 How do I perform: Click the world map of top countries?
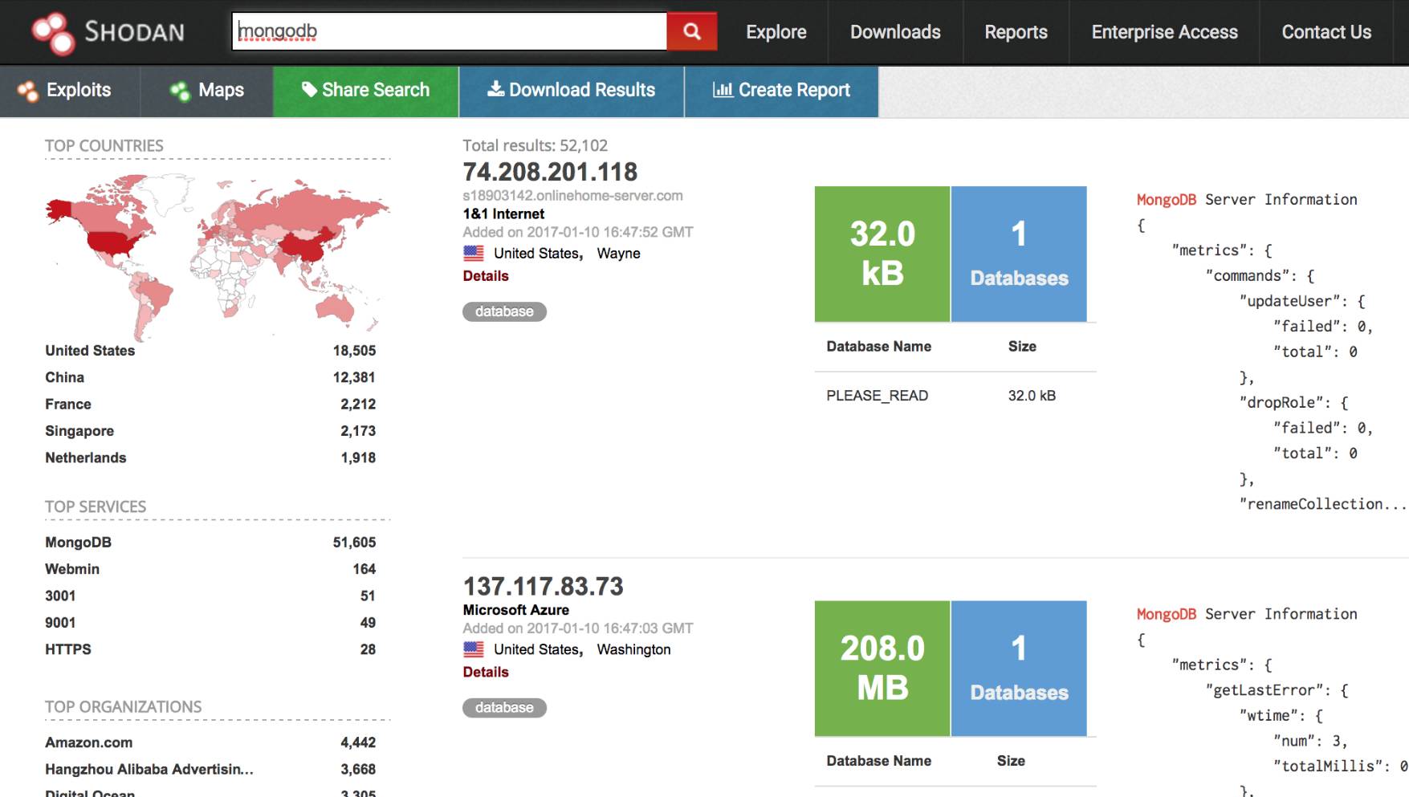[x=218, y=256]
